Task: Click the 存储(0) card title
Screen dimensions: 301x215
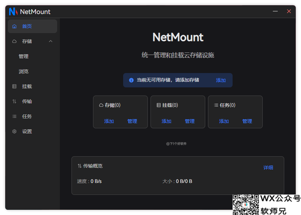Action: (113, 105)
